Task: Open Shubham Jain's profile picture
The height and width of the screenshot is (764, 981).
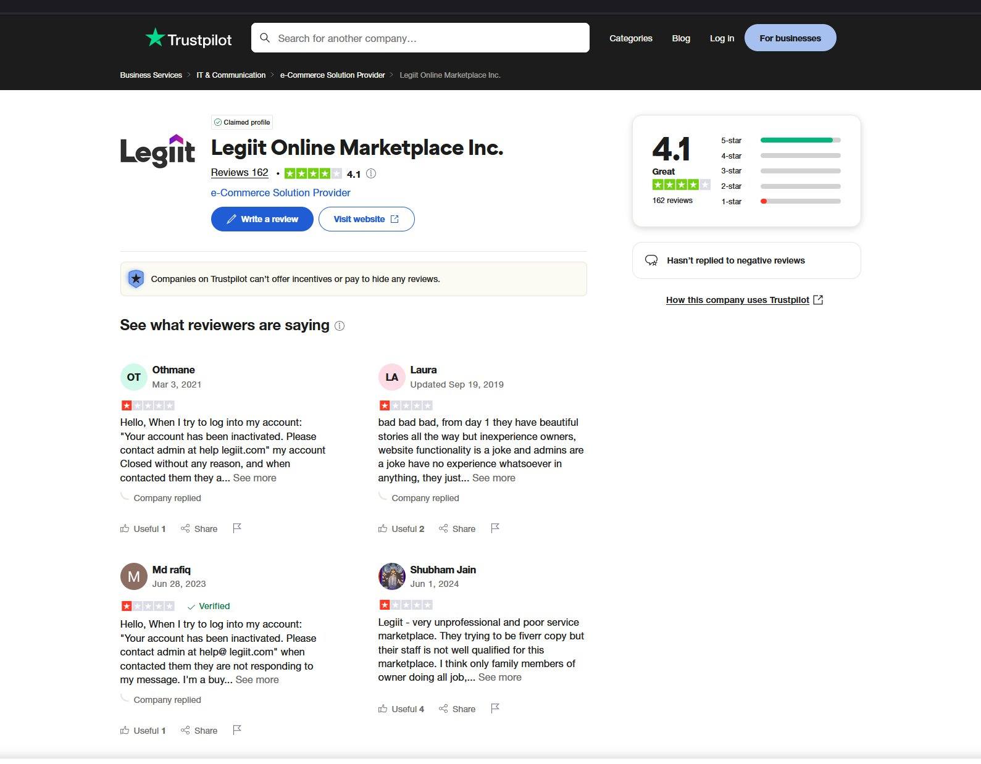Action: pyautogui.click(x=391, y=576)
